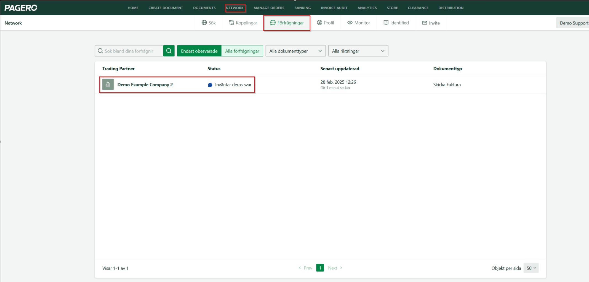589x282 pixels.
Task: Open the Alla riktningar dropdown
Action: click(x=358, y=51)
